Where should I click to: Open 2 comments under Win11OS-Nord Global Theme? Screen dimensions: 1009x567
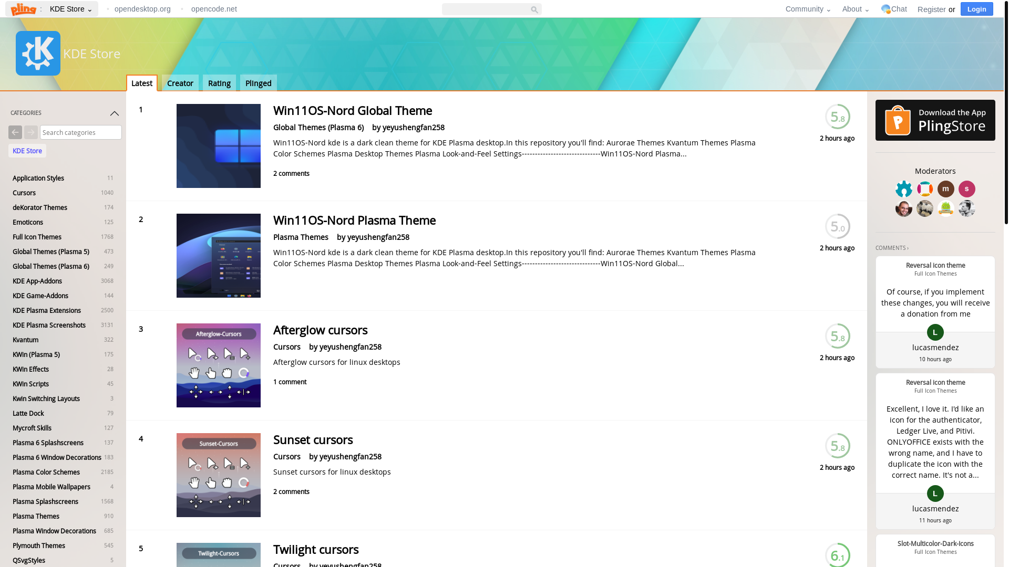(291, 174)
